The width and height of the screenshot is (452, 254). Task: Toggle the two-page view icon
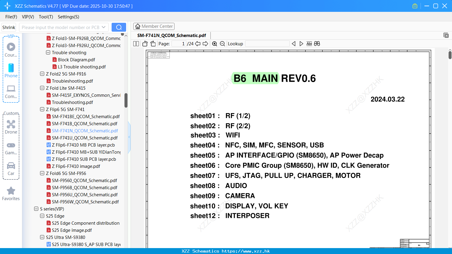point(136,44)
